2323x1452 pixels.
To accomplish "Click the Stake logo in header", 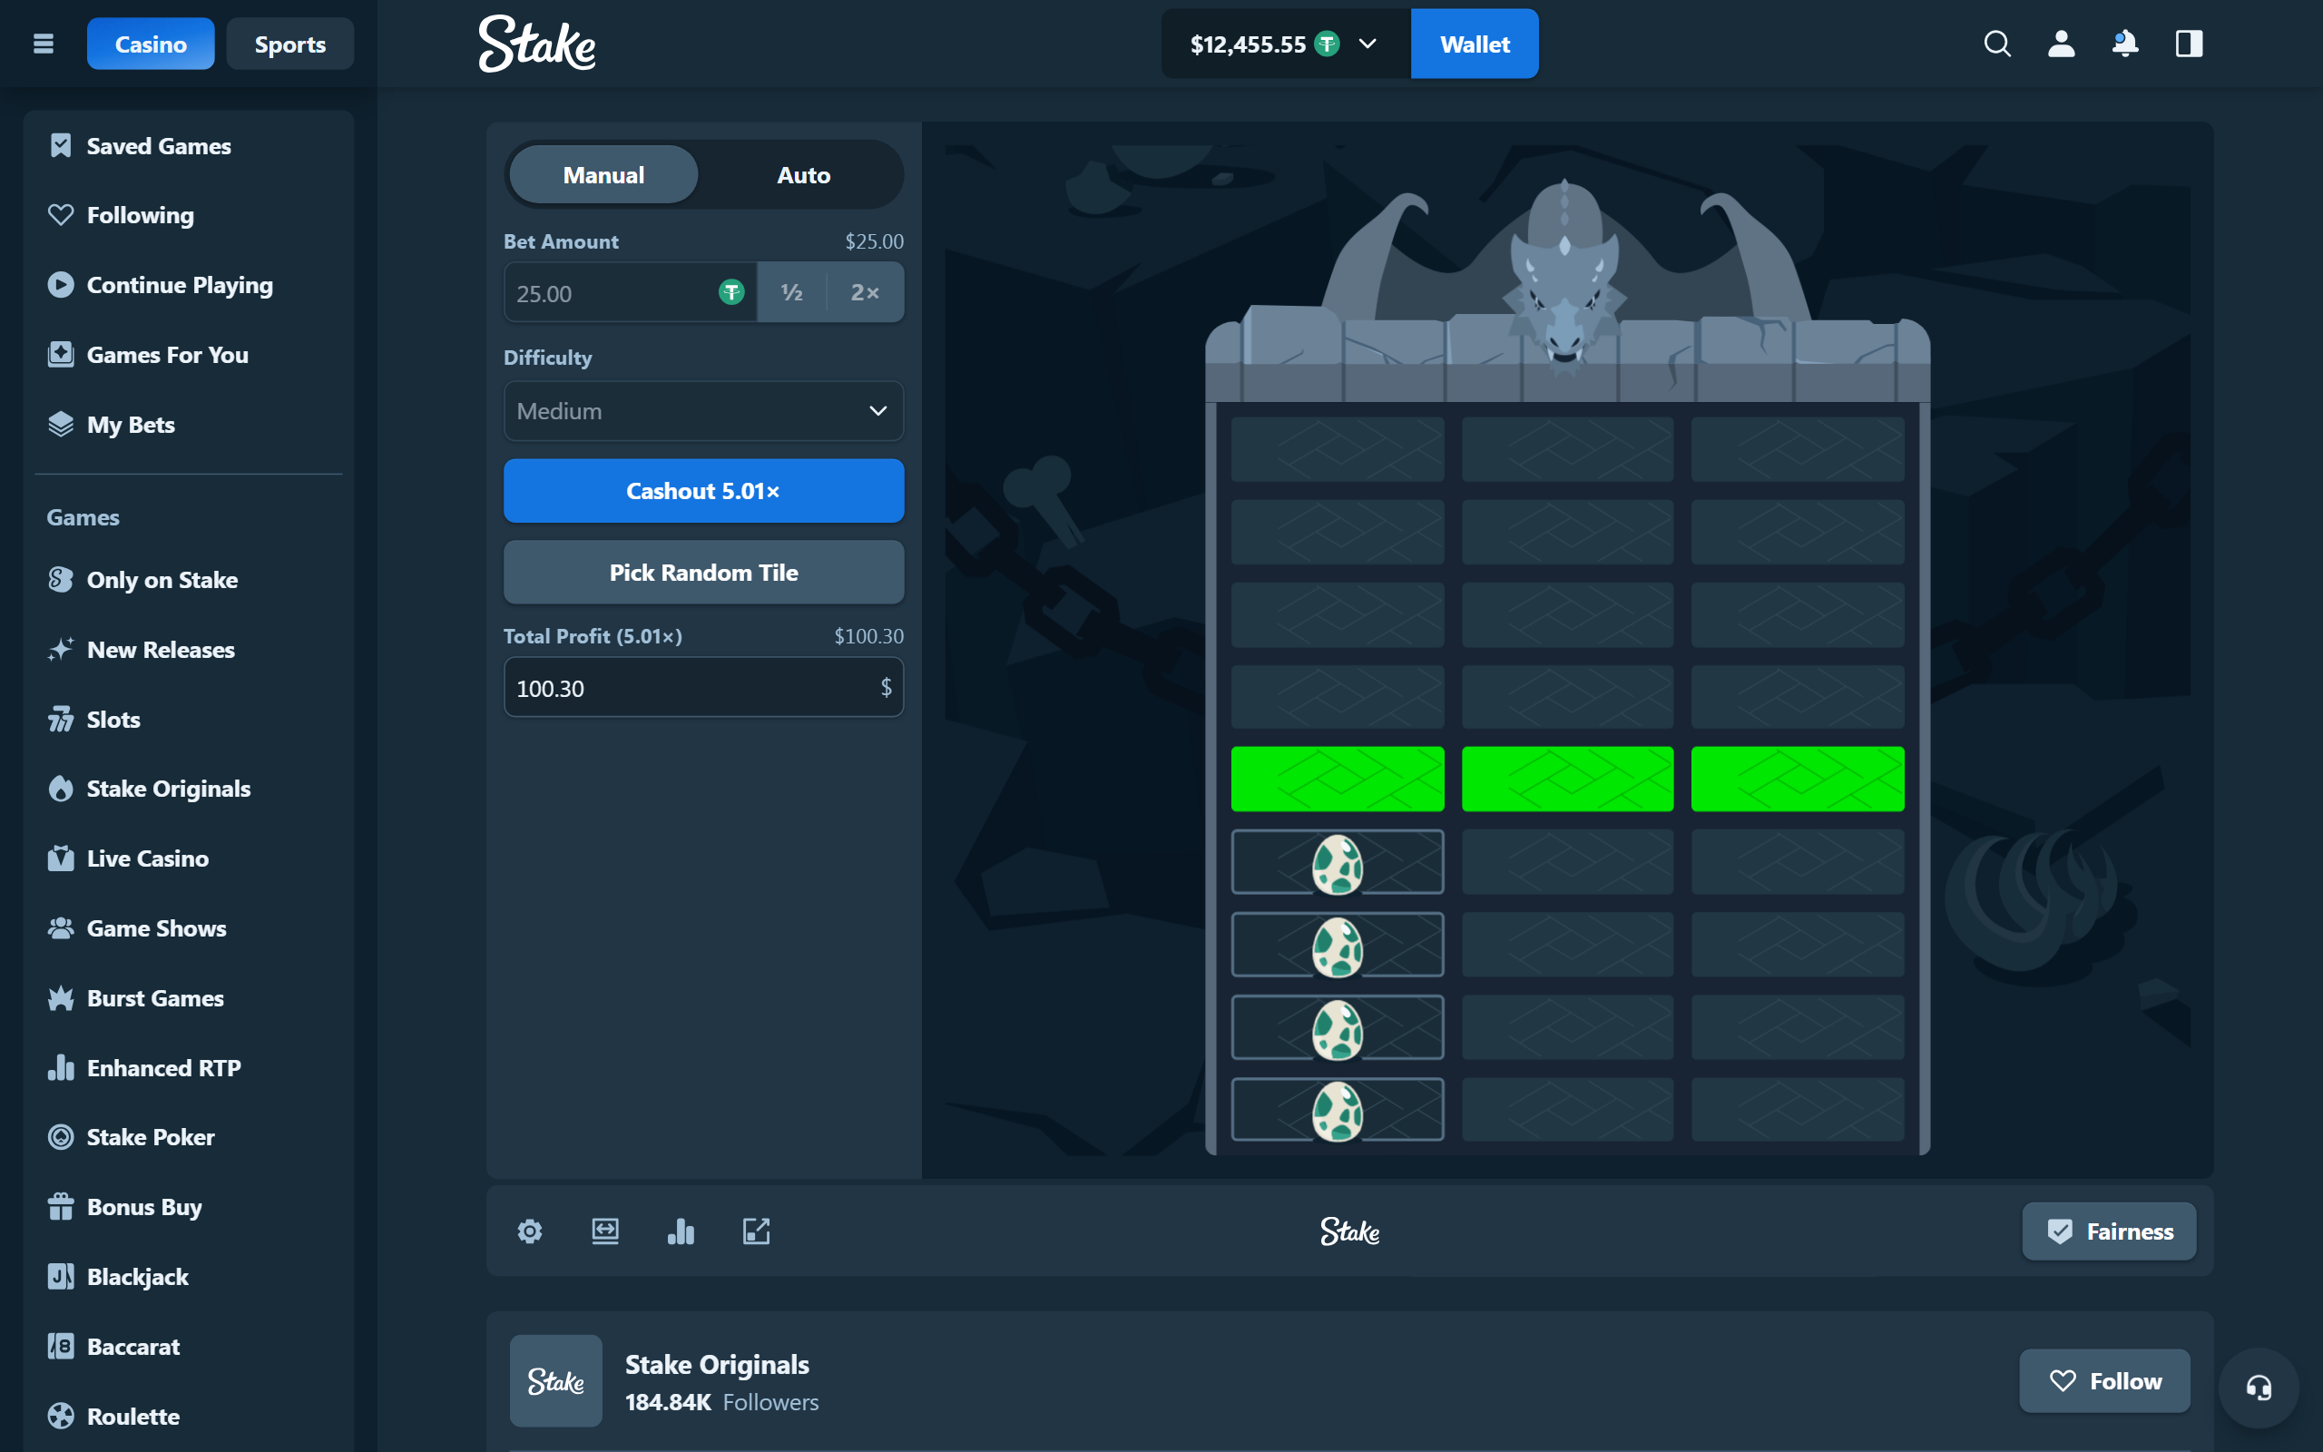I will point(536,44).
